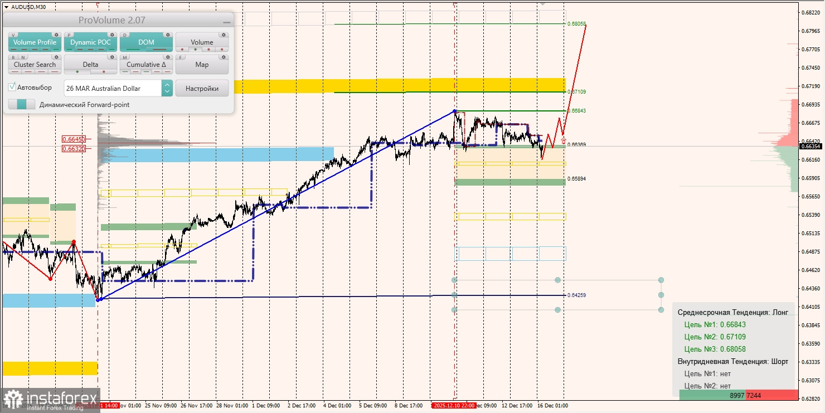Select the N tab on Cluster Search module
Screen dimensions: 825x413
pos(23,56)
